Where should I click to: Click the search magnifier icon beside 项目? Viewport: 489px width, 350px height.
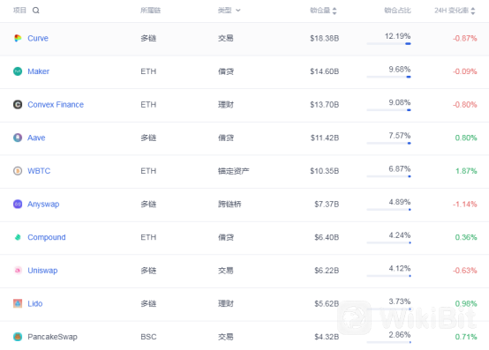[x=36, y=11]
